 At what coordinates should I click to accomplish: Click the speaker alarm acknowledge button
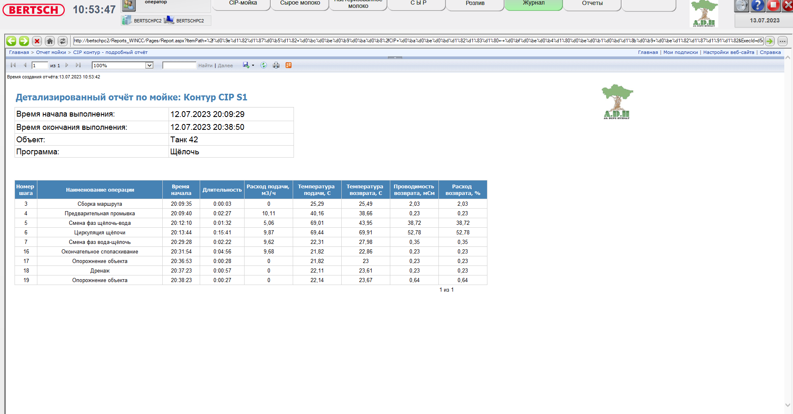click(x=742, y=5)
